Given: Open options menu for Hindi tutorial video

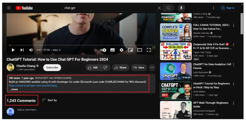Looking at the screenshot, I should 233,84.
